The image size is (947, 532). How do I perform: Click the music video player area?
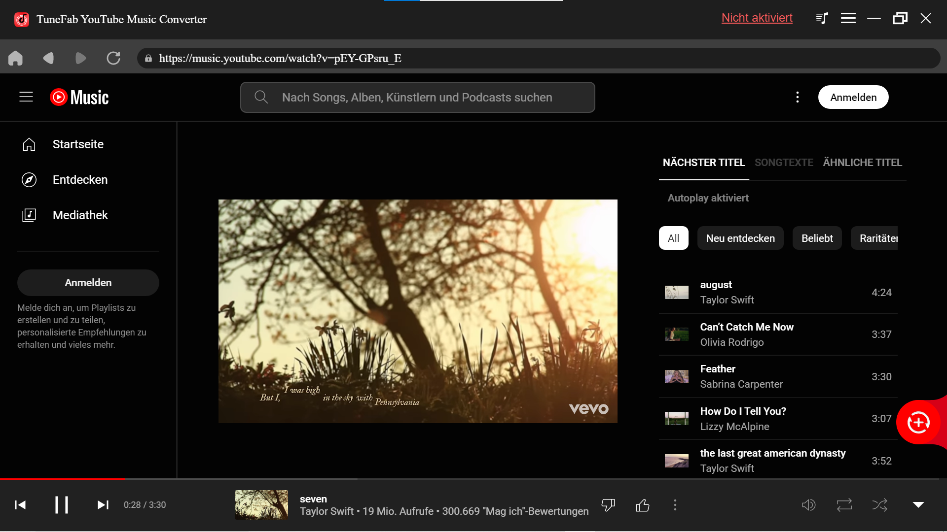click(418, 311)
